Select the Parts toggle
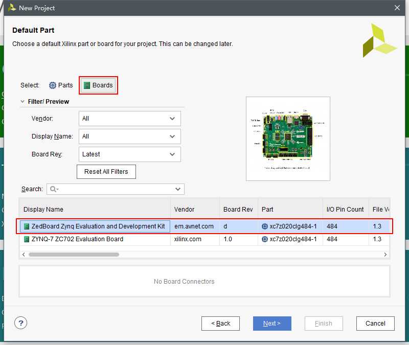 [x=61, y=85]
